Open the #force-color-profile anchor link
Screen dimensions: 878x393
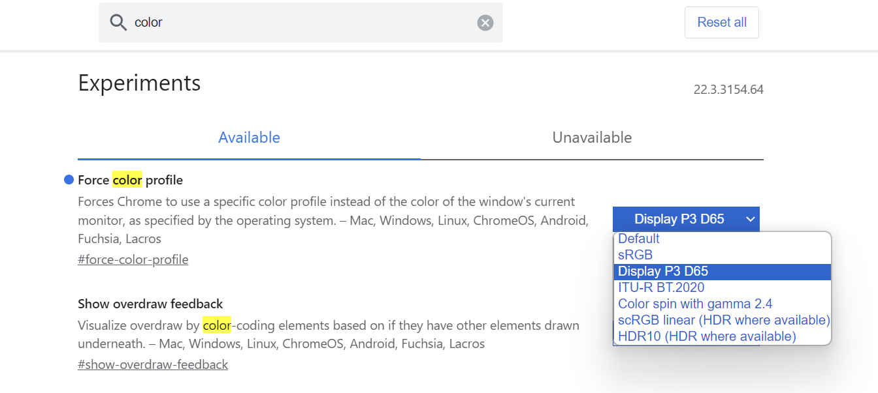tap(133, 259)
